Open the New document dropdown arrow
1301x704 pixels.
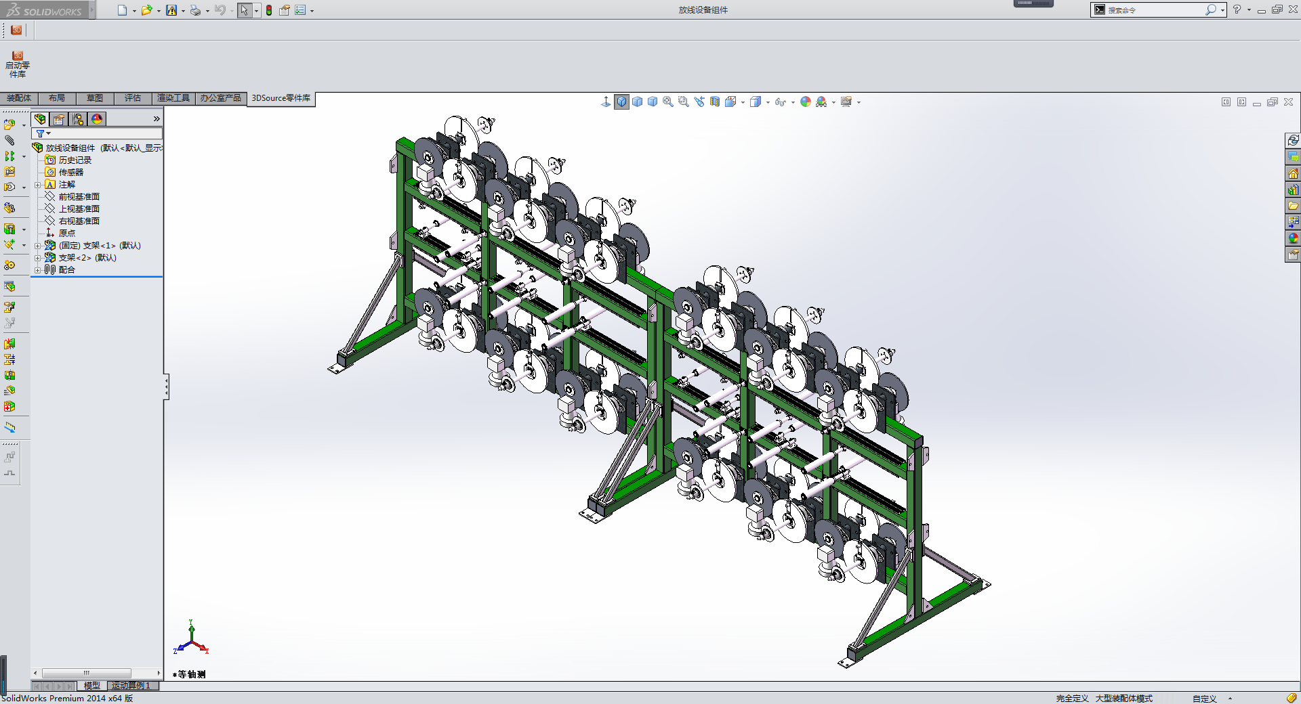[x=134, y=11]
